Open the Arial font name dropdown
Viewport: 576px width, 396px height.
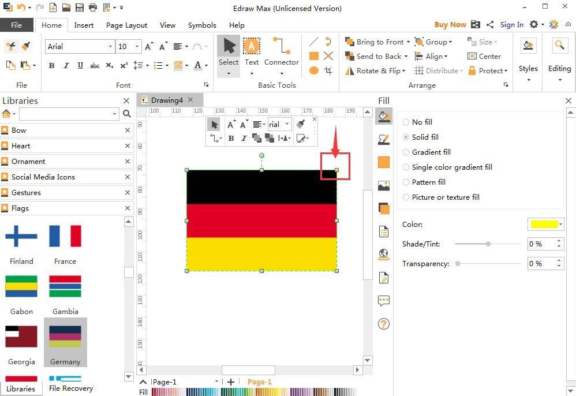point(110,47)
